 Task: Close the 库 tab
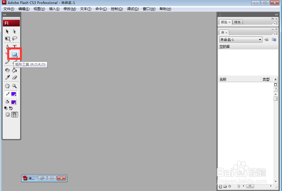(x=227, y=32)
